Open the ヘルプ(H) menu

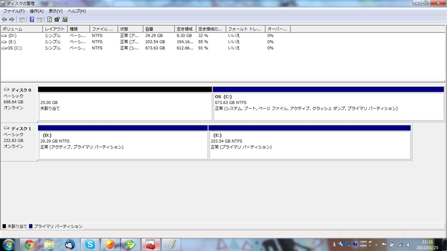[77, 11]
